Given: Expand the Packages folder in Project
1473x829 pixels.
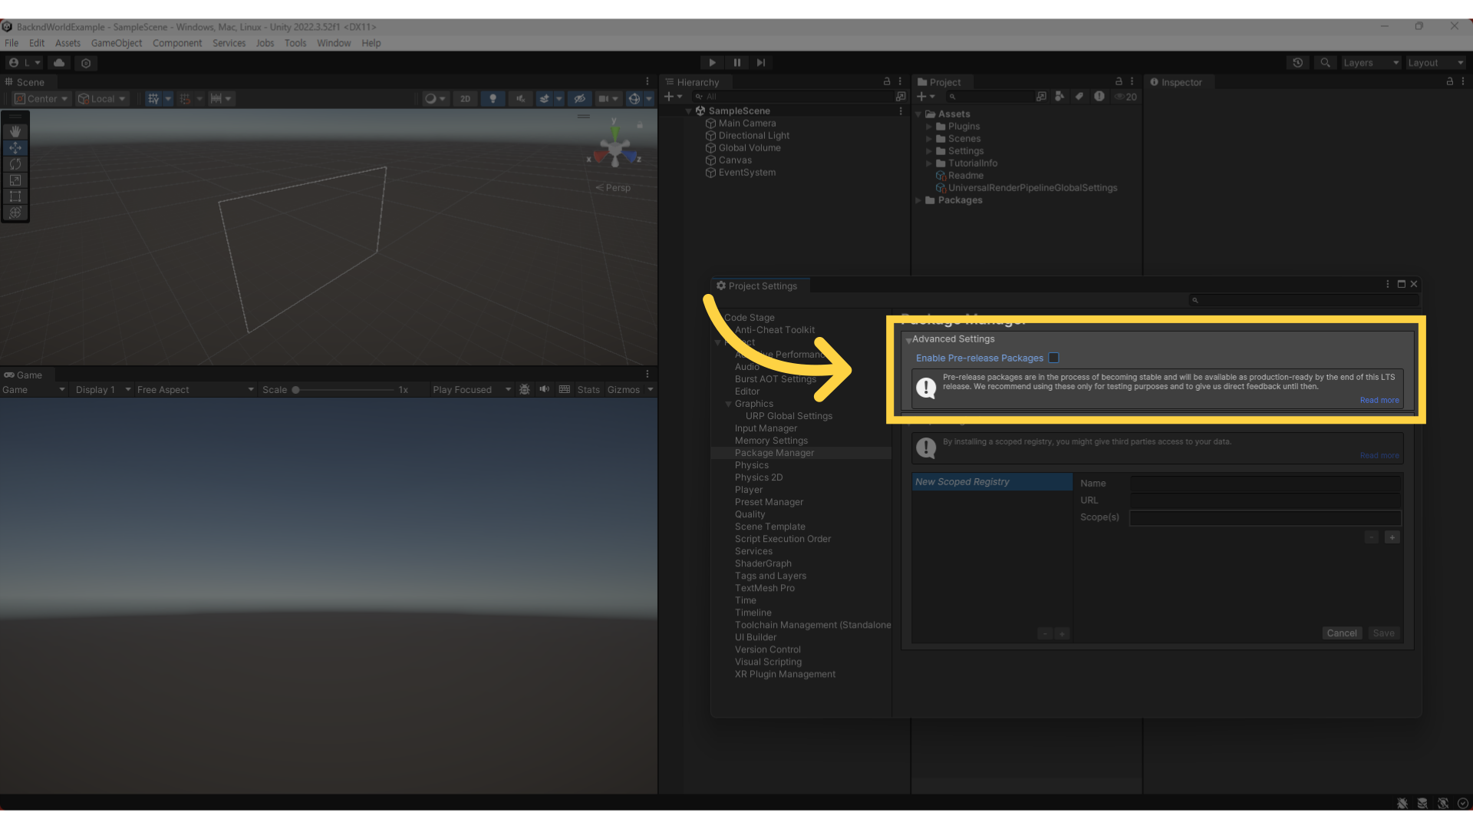Looking at the screenshot, I should tap(918, 200).
